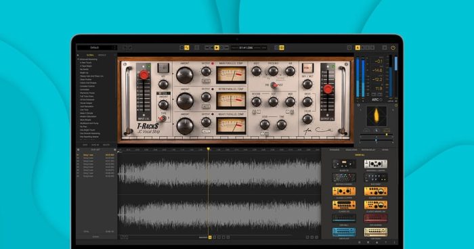Click the Dry/Wet mix knob
The image size is (474, 249).
coord(307,85)
